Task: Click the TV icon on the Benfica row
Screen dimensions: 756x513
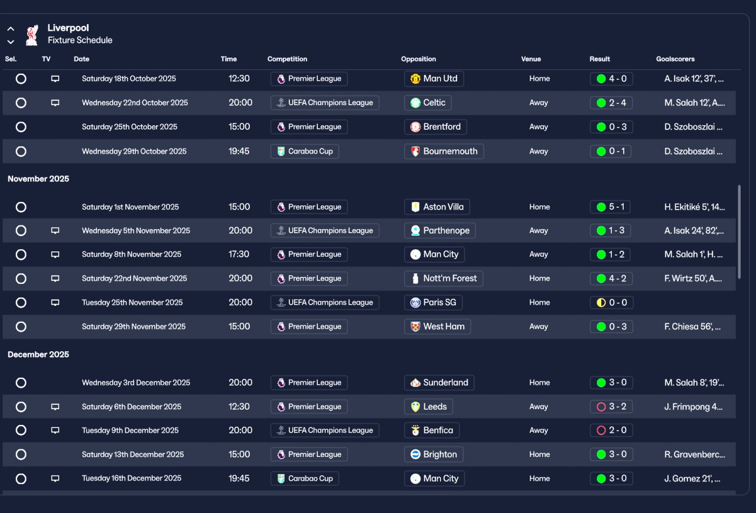Action: click(55, 430)
